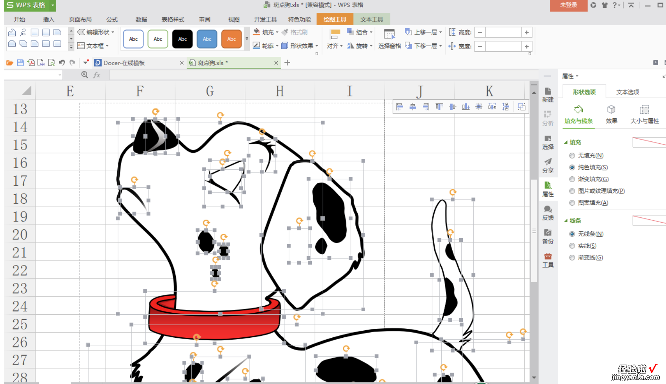Click the Distribute horizontally floating icon
This screenshot has width=666, height=384.
click(x=492, y=107)
